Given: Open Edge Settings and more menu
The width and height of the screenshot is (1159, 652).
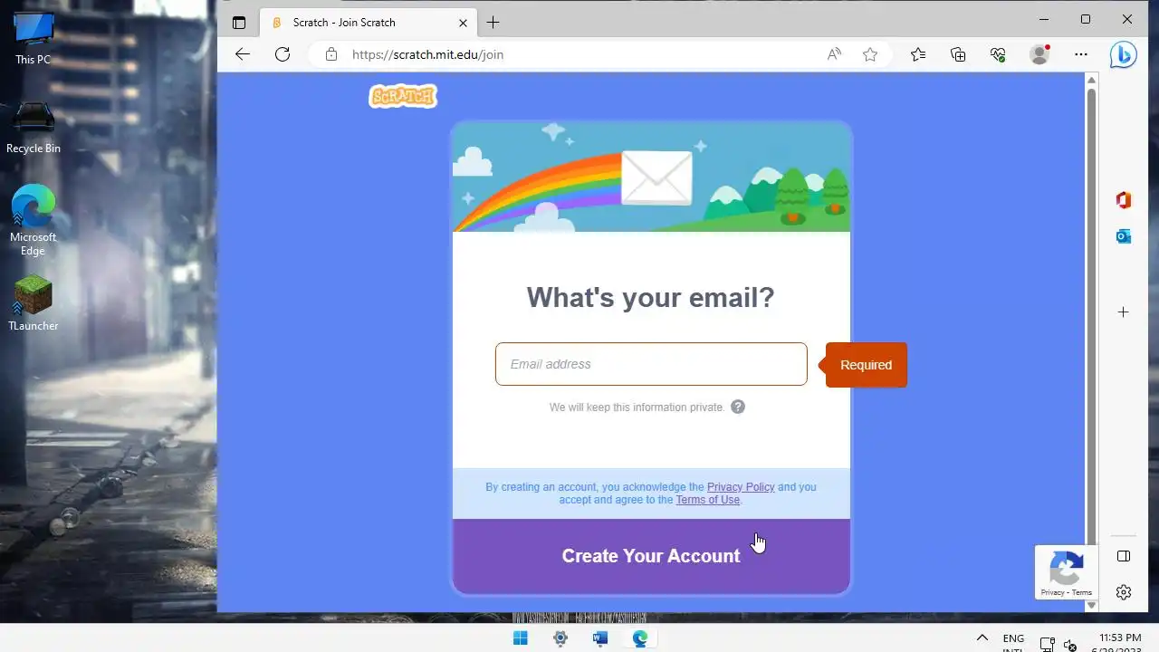Looking at the screenshot, I should pos(1081,54).
